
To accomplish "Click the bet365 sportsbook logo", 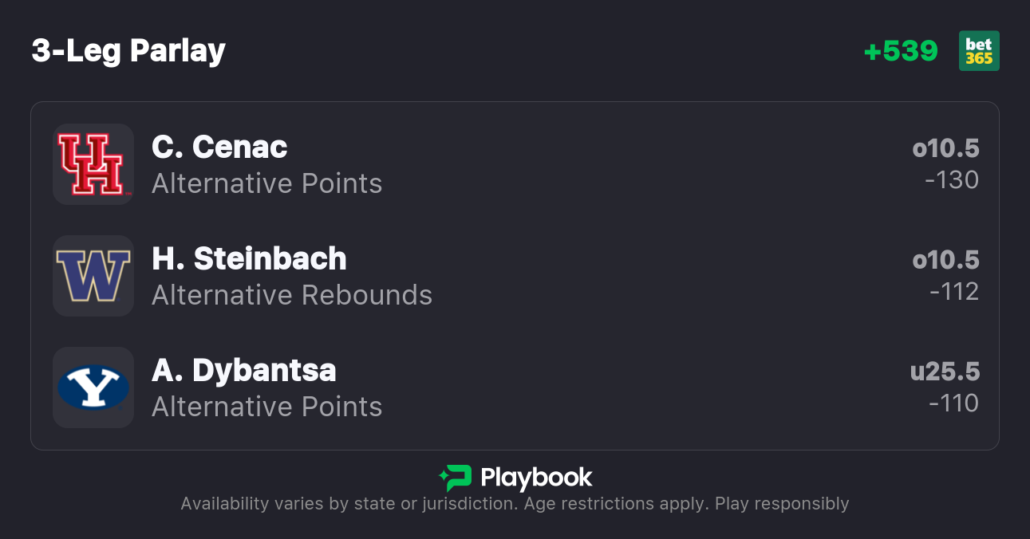I will [979, 51].
